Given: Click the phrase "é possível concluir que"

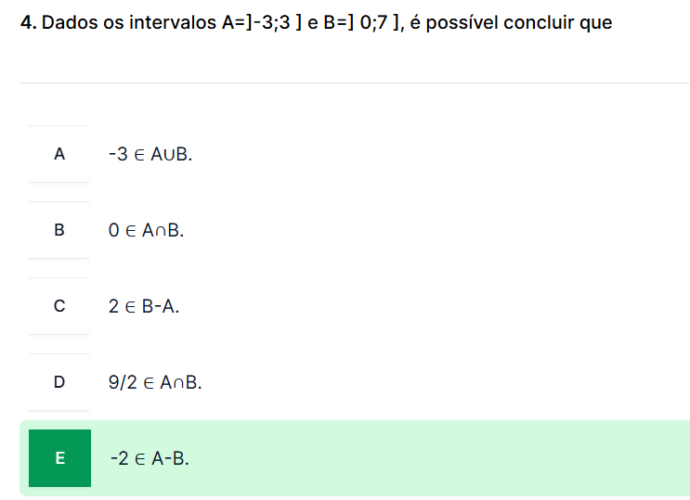Looking at the screenshot, I should click(x=511, y=23).
